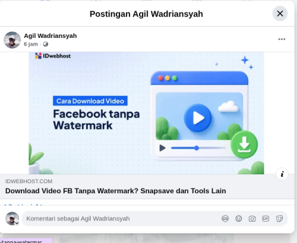Open the IDWEBHOST.COM source link
The height and width of the screenshot is (243, 297).
point(29,181)
